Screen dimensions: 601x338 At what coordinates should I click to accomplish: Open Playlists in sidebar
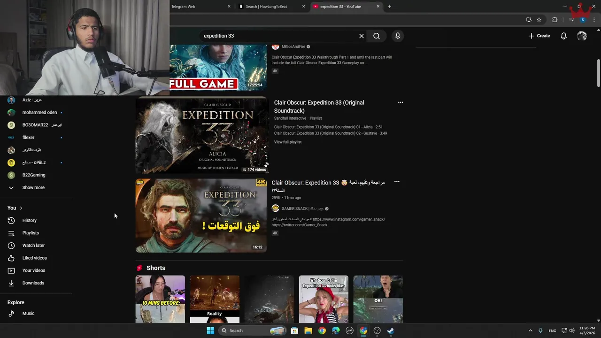[31, 233]
